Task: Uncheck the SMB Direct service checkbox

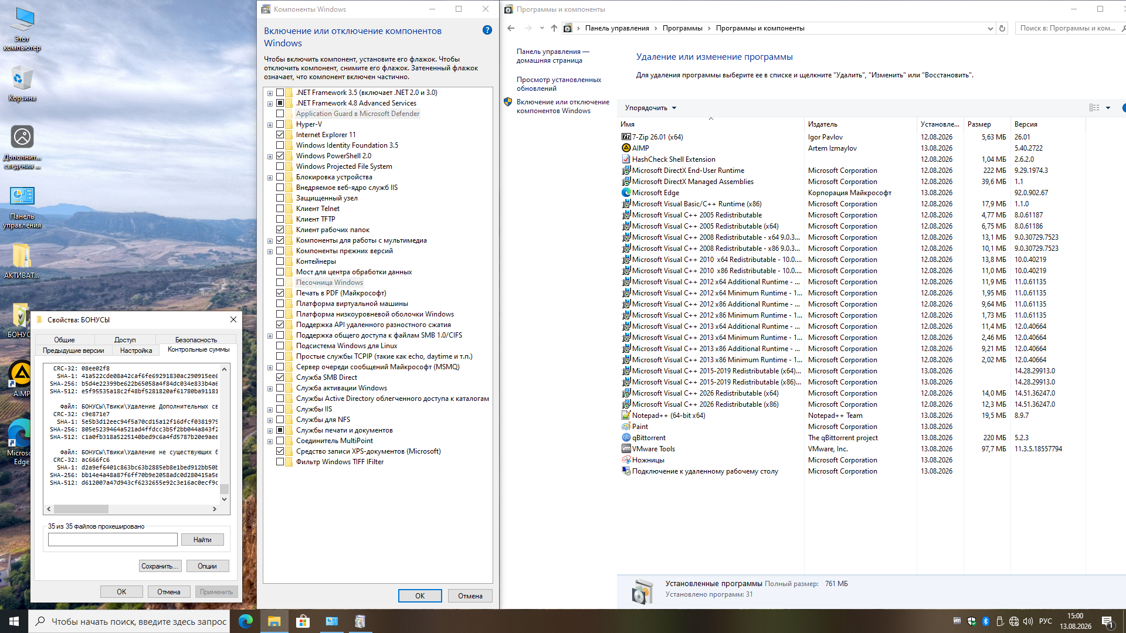Action: [280, 377]
